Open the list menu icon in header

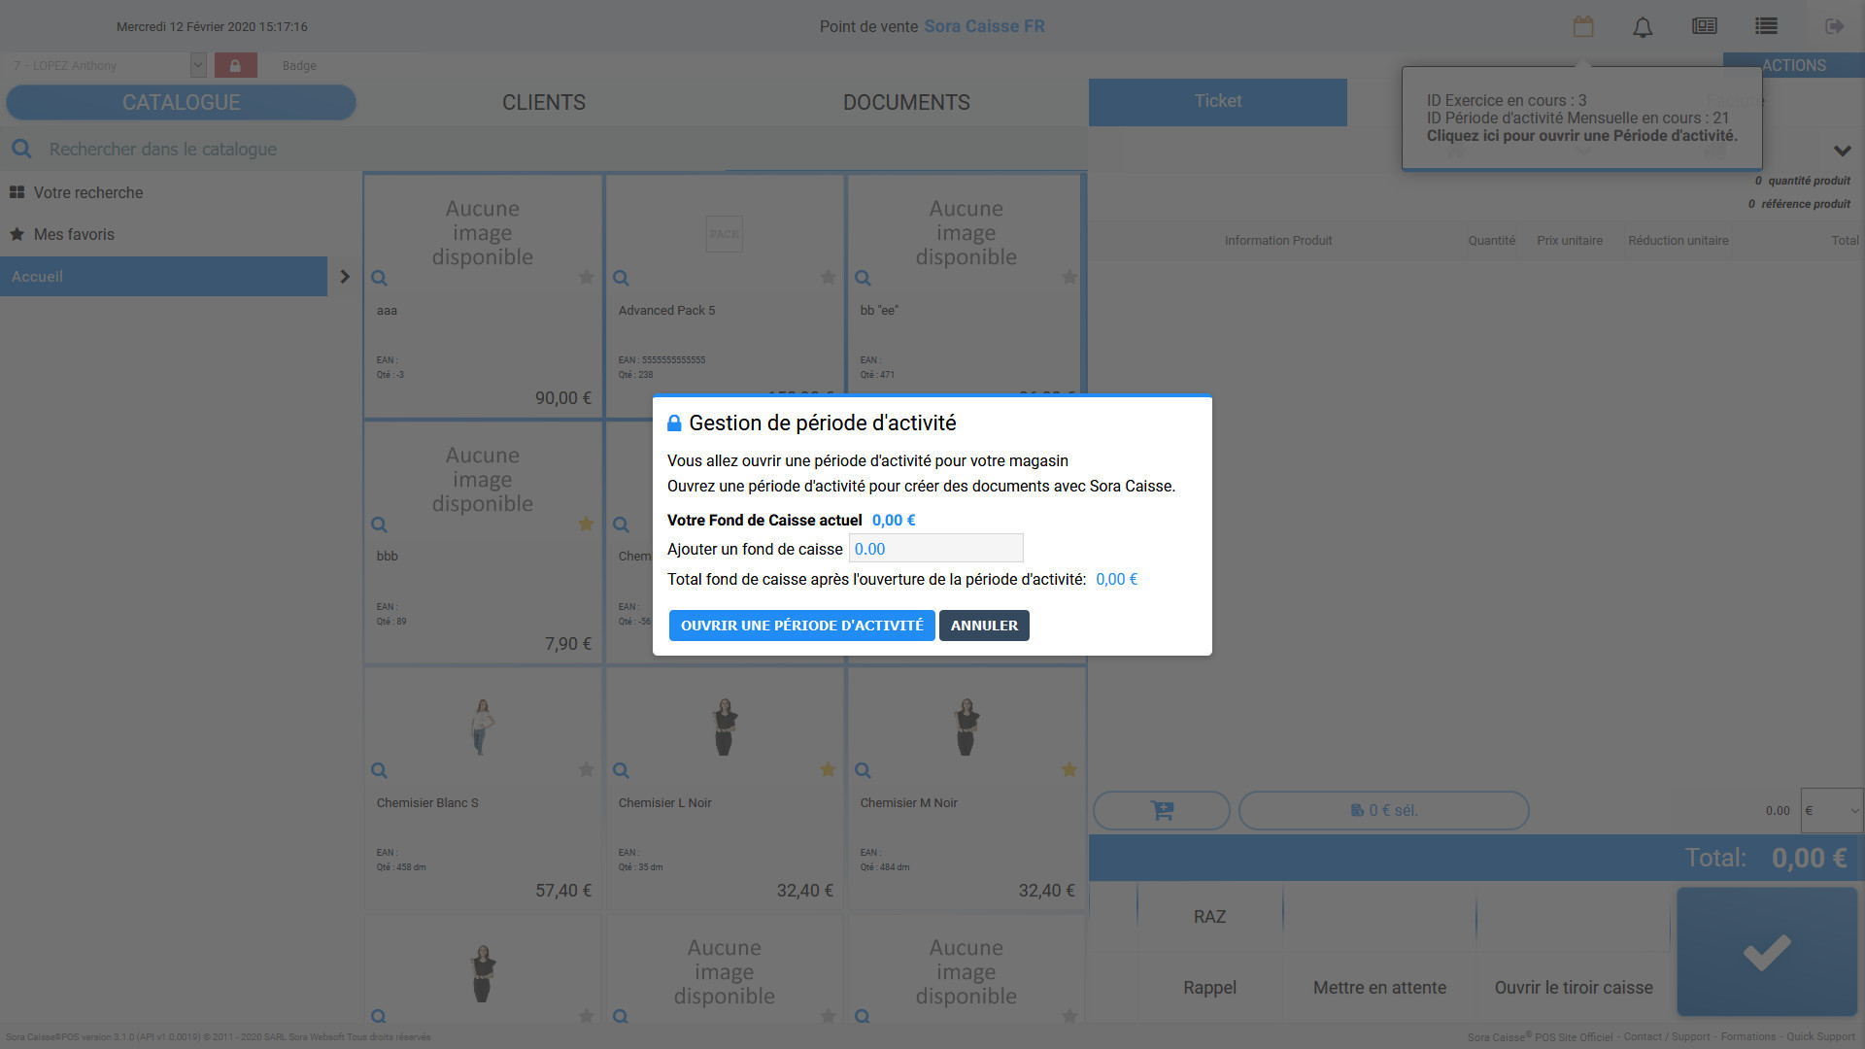1766,26
